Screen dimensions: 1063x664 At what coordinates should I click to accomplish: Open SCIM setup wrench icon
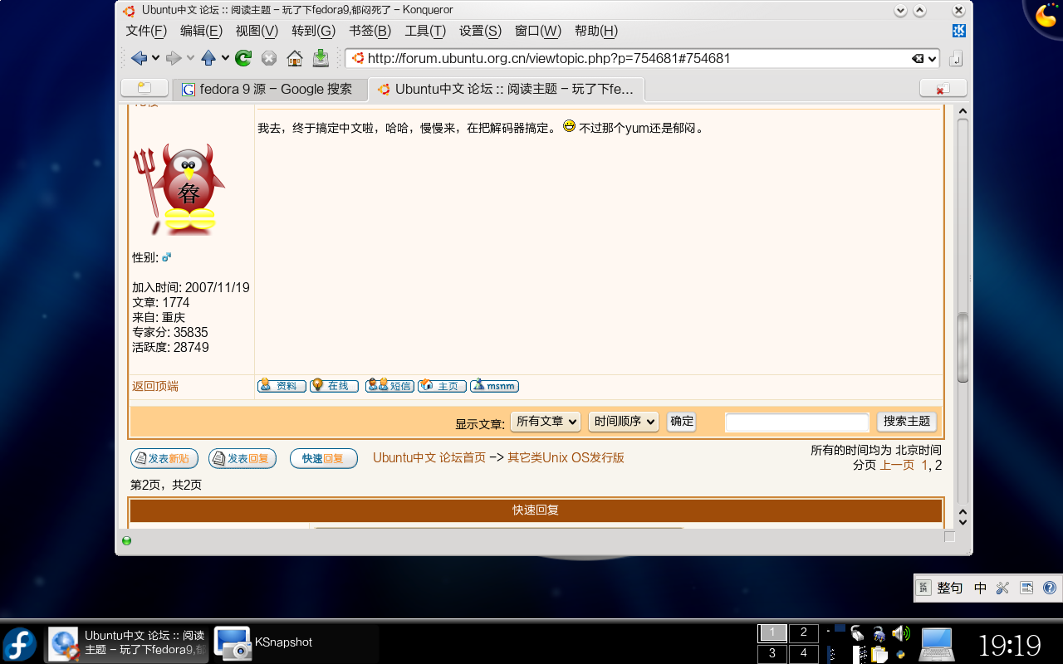point(1002,588)
